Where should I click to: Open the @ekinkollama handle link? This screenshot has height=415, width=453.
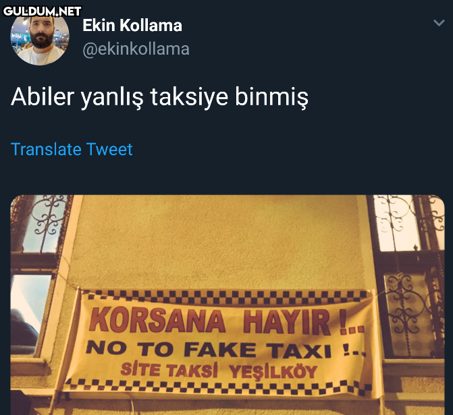[136, 49]
